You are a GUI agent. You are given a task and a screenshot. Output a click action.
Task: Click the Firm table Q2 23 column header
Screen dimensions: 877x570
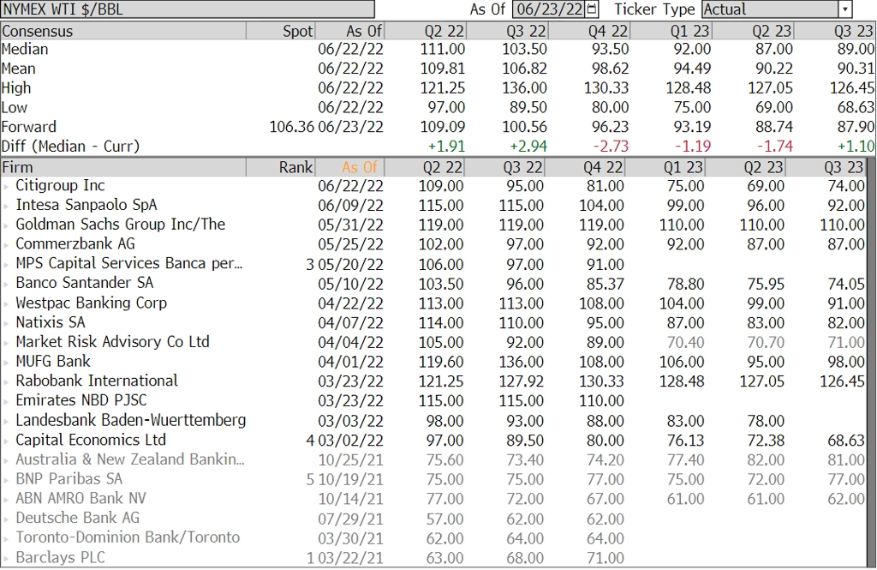(x=745, y=167)
